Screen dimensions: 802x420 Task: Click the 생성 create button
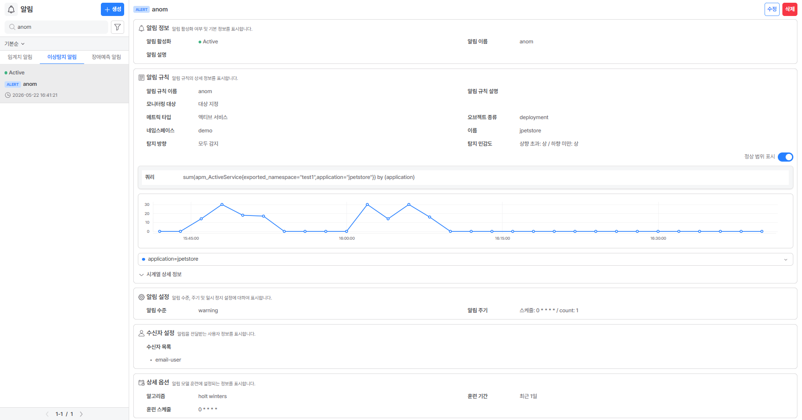(x=112, y=9)
